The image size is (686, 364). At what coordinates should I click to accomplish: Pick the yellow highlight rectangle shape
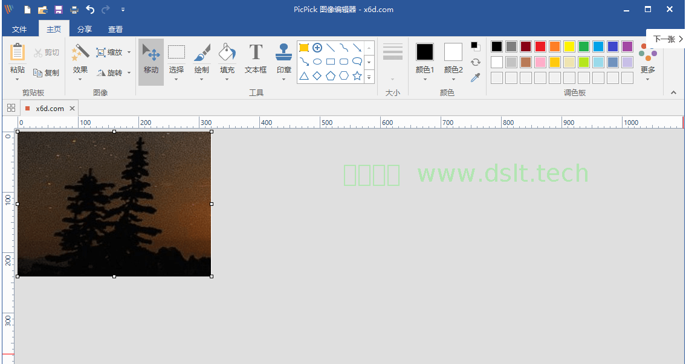click(303, 48)
